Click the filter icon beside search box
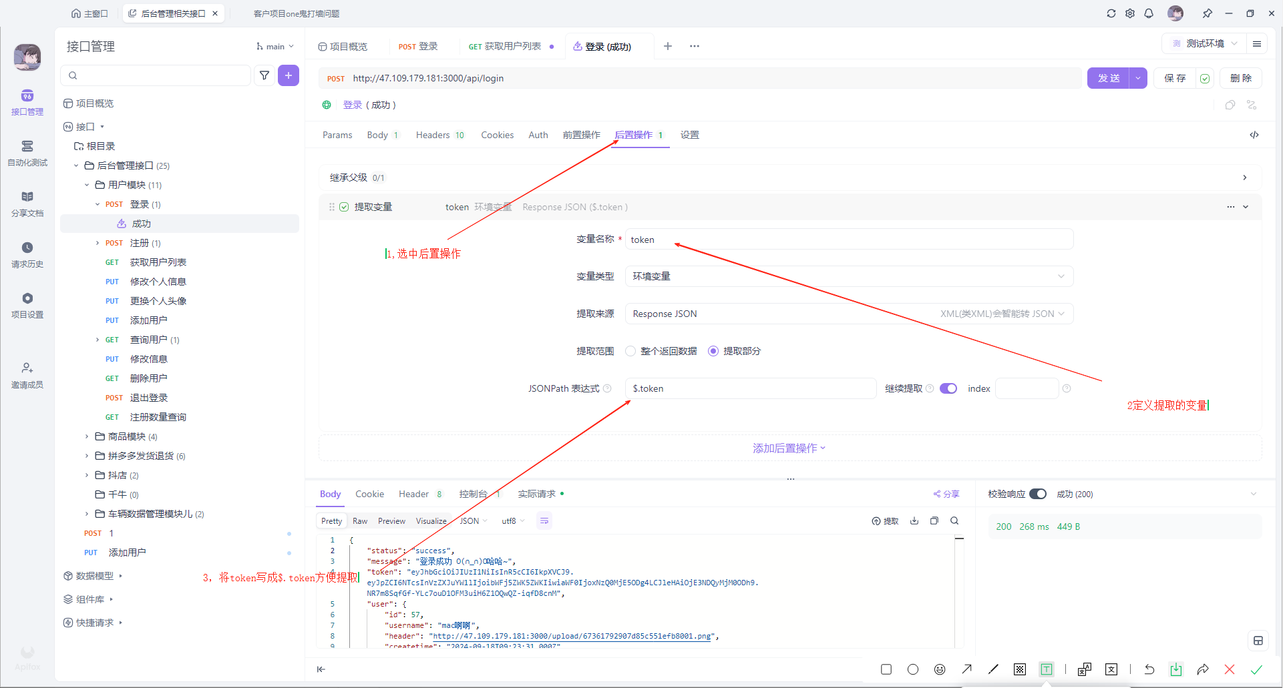This screenshot has height=688, width=1283. [264, 75]
